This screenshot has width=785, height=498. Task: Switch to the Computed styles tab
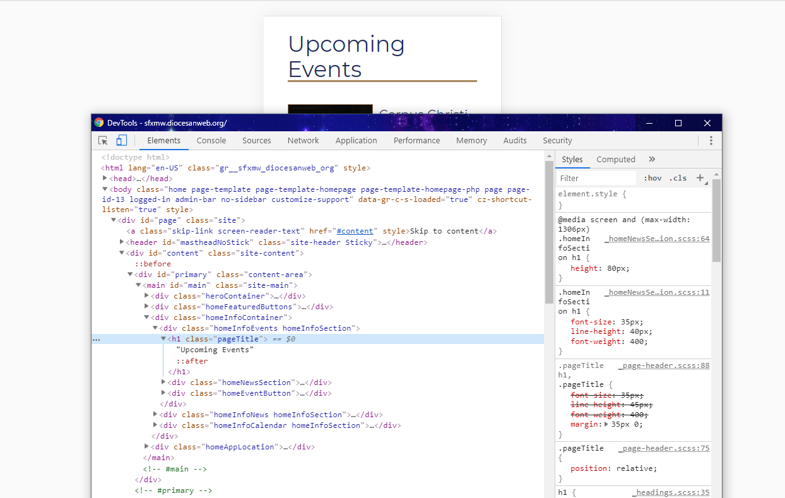tap(615, 160)
